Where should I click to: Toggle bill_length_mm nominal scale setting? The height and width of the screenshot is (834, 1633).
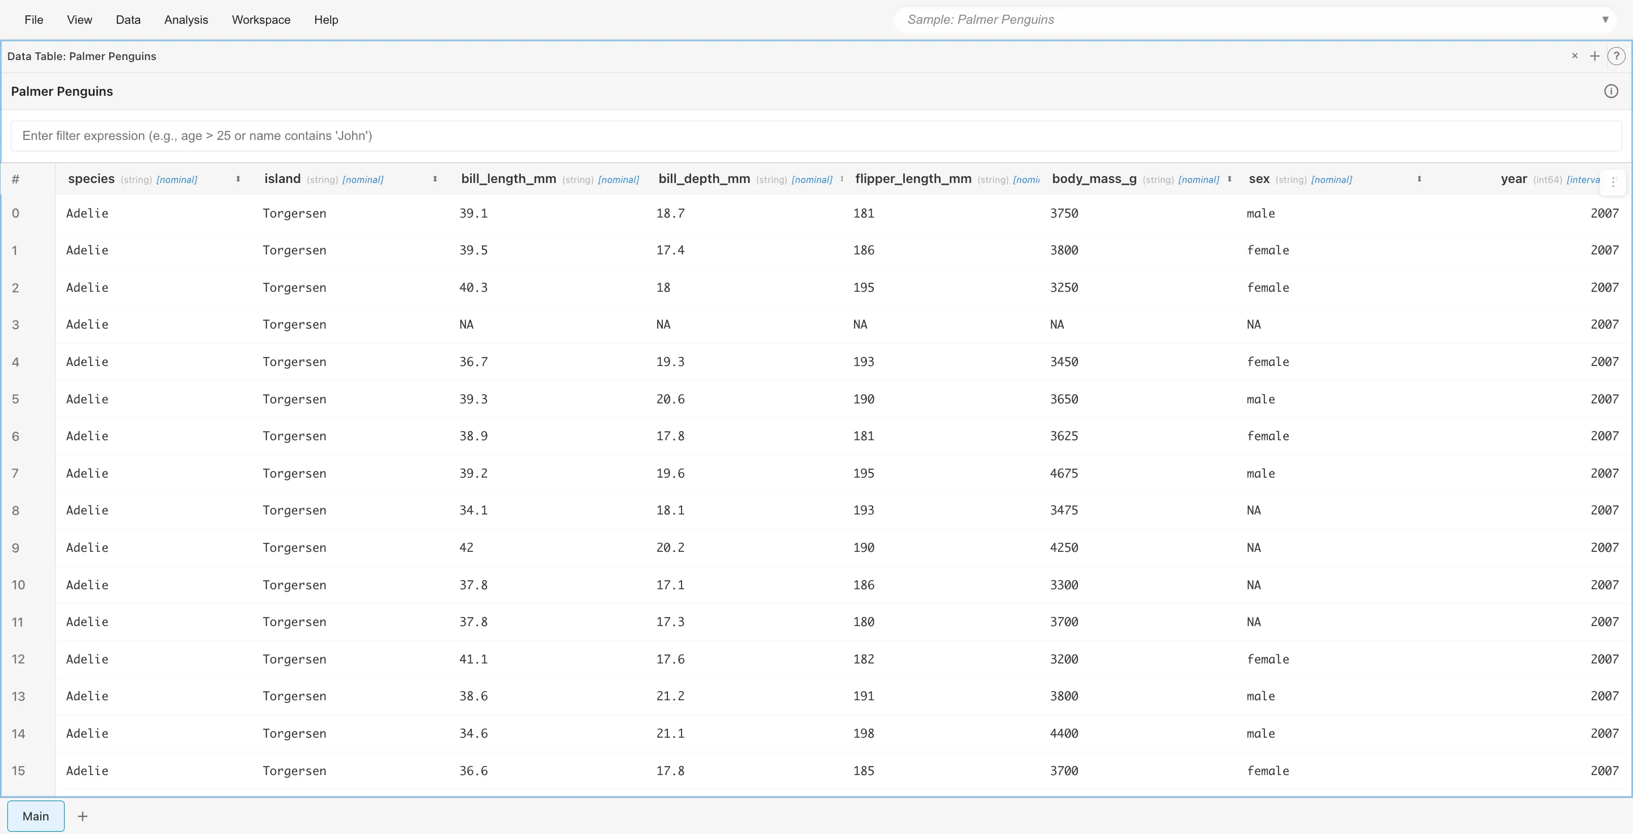pyautogui.click(x=618, y=180)
